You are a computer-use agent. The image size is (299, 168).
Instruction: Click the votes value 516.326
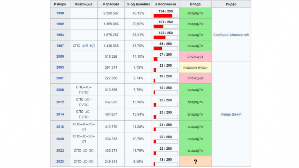pos(111,56)
